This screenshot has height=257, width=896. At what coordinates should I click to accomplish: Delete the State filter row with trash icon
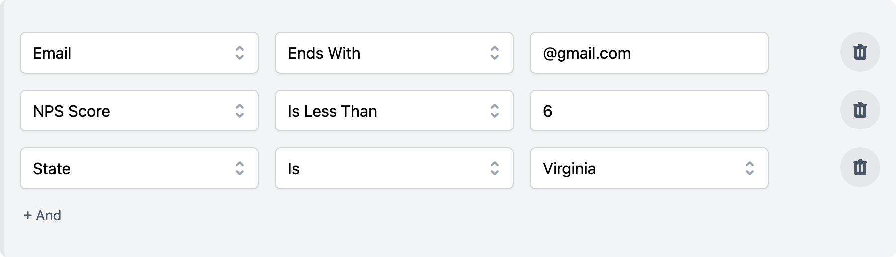tap(860, 168)
